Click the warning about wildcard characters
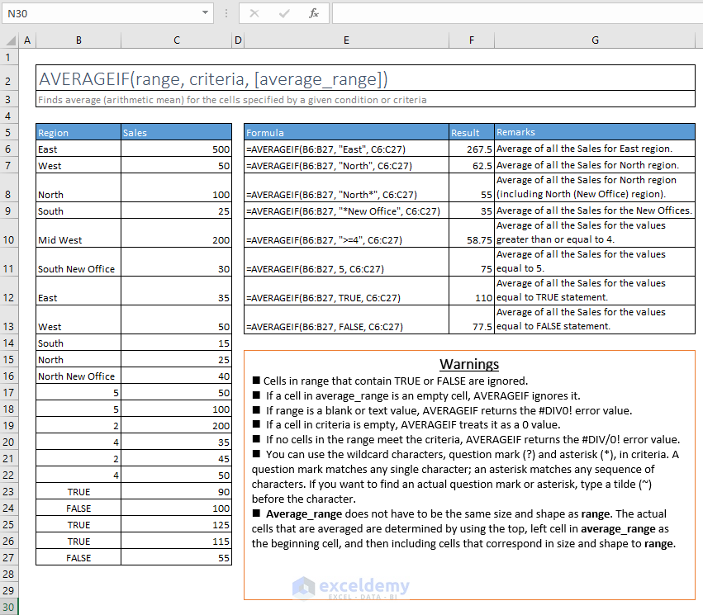Viewport: 703px width, 615px height. [x=465, y=476]
